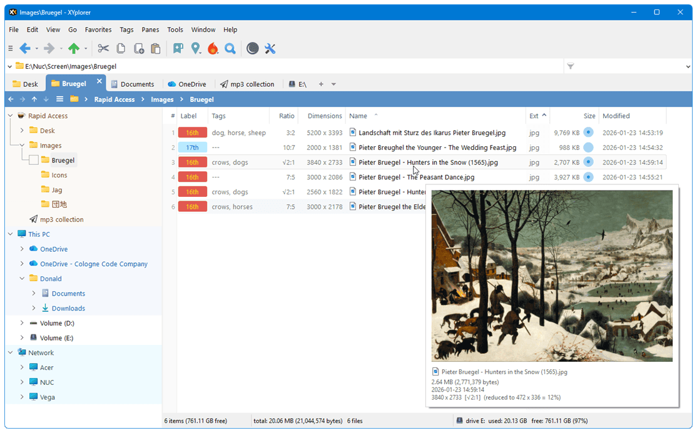The width and height of the screenshot is (697, 433).
Task: Open a new tab with the plus button
Action: 320,83
